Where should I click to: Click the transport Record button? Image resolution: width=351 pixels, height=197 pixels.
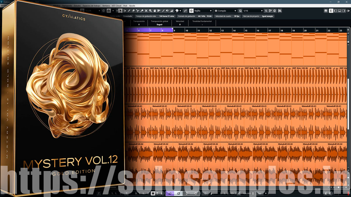click(196, 193)
